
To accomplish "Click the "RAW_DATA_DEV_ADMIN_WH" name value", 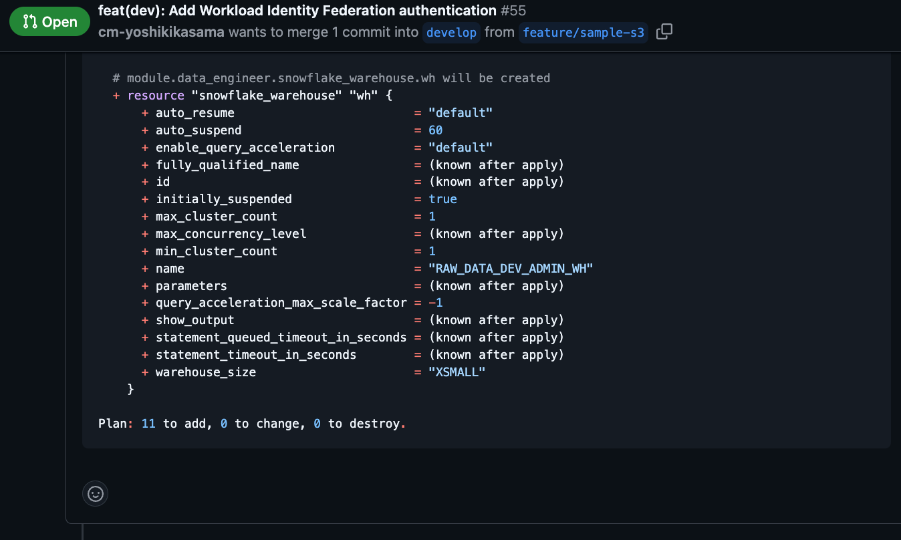I will tap(511, 269).
